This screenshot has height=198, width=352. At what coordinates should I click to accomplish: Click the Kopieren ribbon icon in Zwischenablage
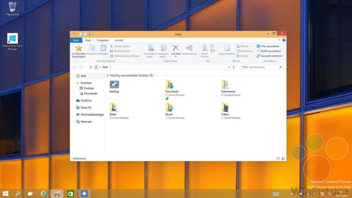(92, 48)
